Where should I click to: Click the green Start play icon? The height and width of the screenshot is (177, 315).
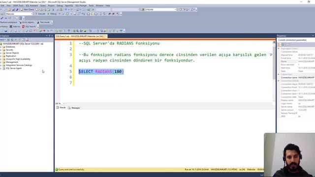pos(93,9)
